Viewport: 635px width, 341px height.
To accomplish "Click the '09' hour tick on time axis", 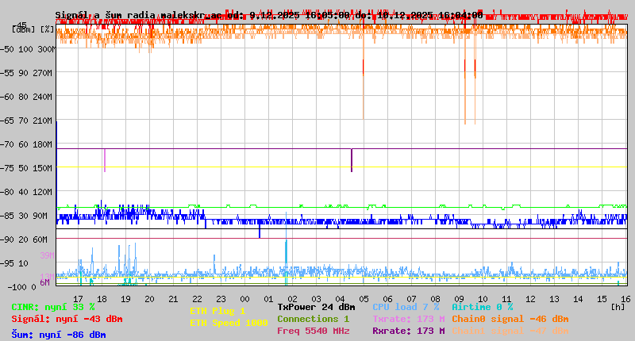I will pos(459,299).
